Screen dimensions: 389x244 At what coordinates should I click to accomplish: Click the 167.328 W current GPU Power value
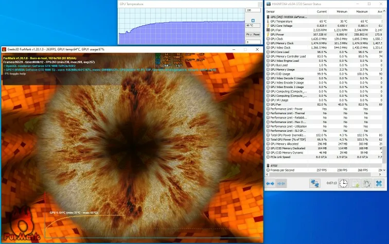tap(320, 34)
